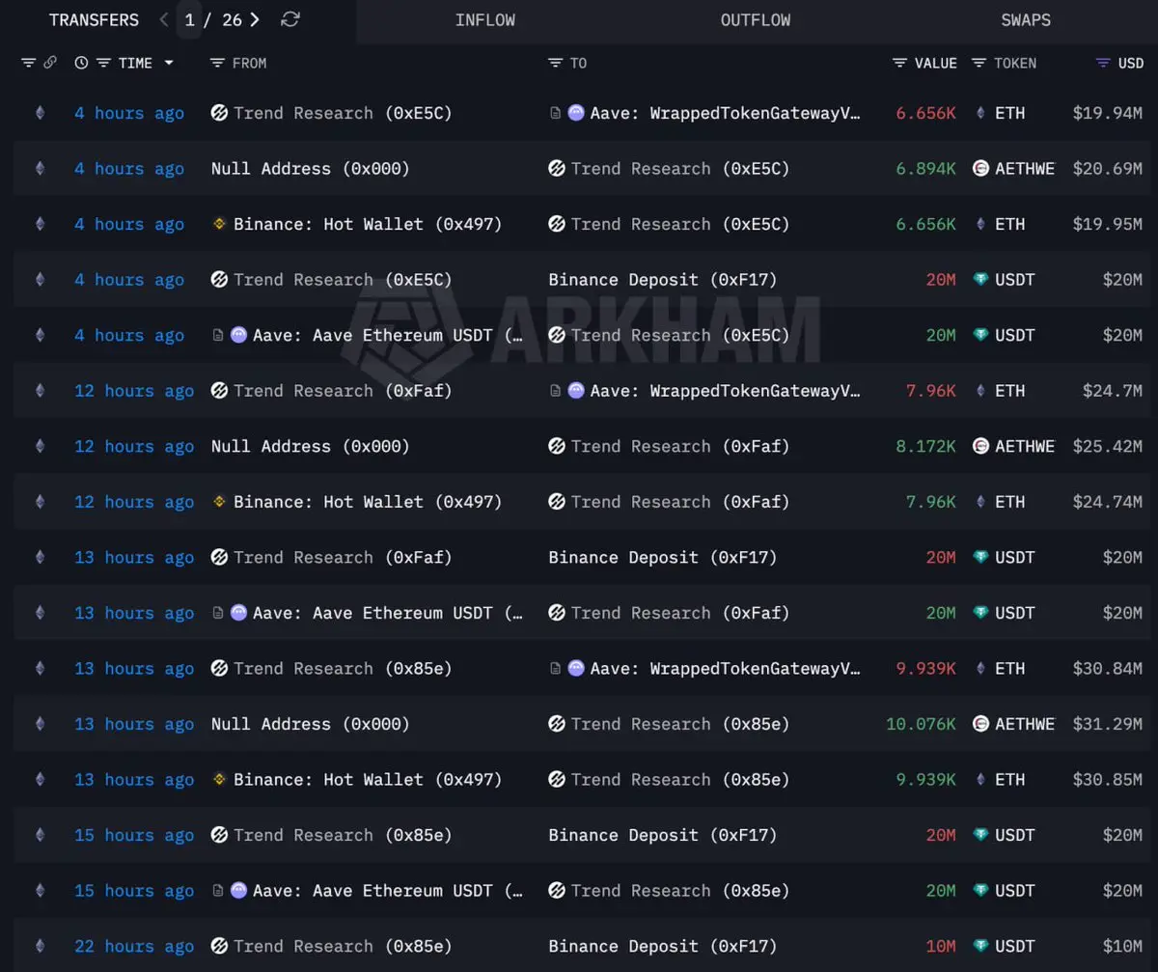
Task: Open the TO column filter
Action: click(x=555, y=63)
